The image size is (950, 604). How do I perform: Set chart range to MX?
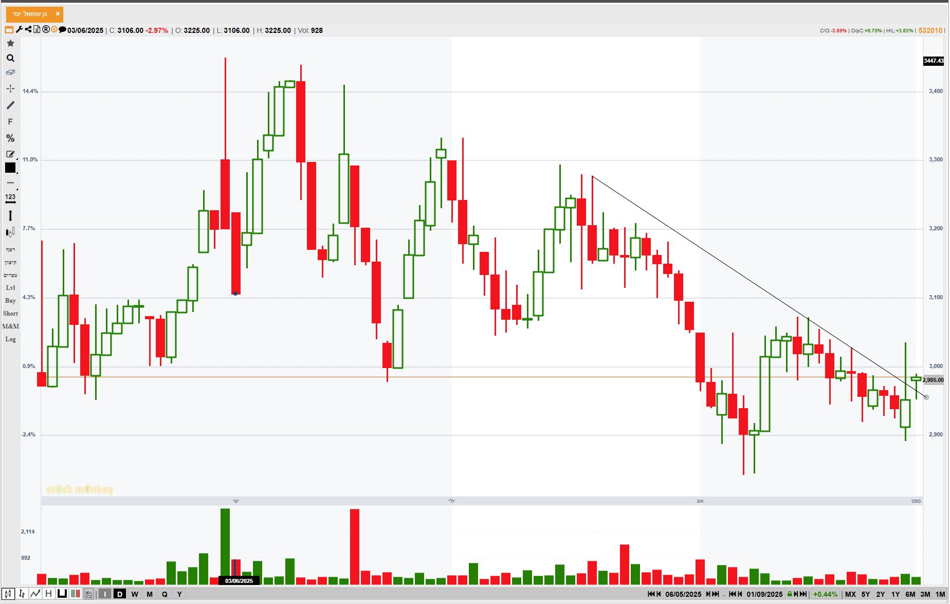pyautogui.click(x=851, y=594)
